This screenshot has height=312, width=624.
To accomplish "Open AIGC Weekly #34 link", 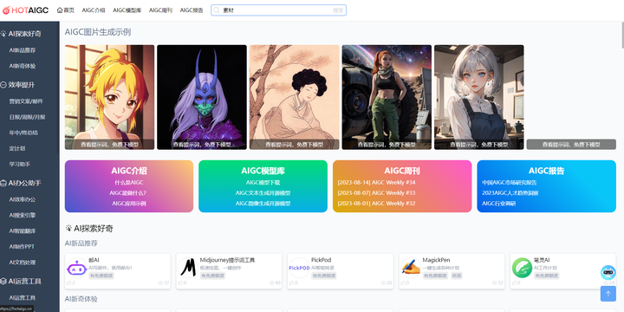I will [376, 183].
